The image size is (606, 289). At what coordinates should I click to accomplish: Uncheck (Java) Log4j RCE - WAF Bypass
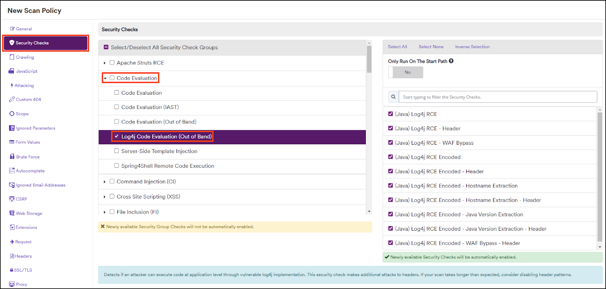[390, 142]
